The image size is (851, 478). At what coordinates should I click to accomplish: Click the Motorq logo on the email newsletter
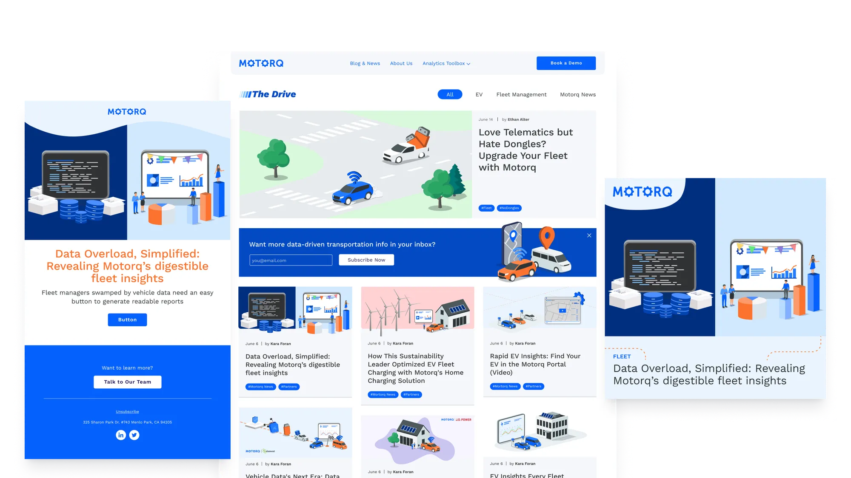tap(126, 111)
